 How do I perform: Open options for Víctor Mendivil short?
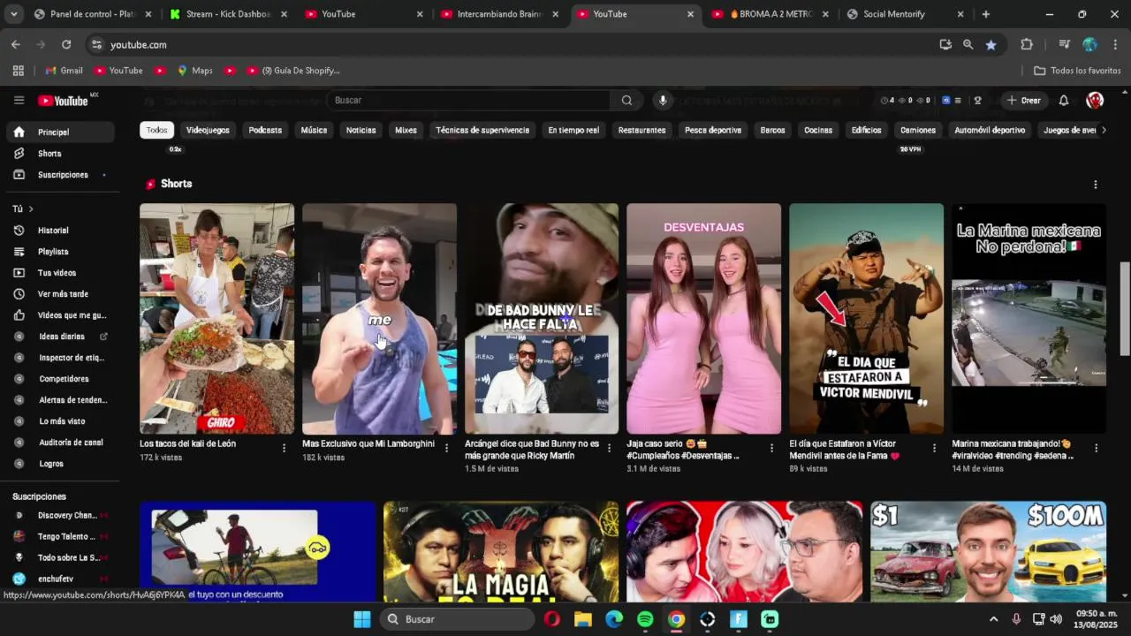934,449
